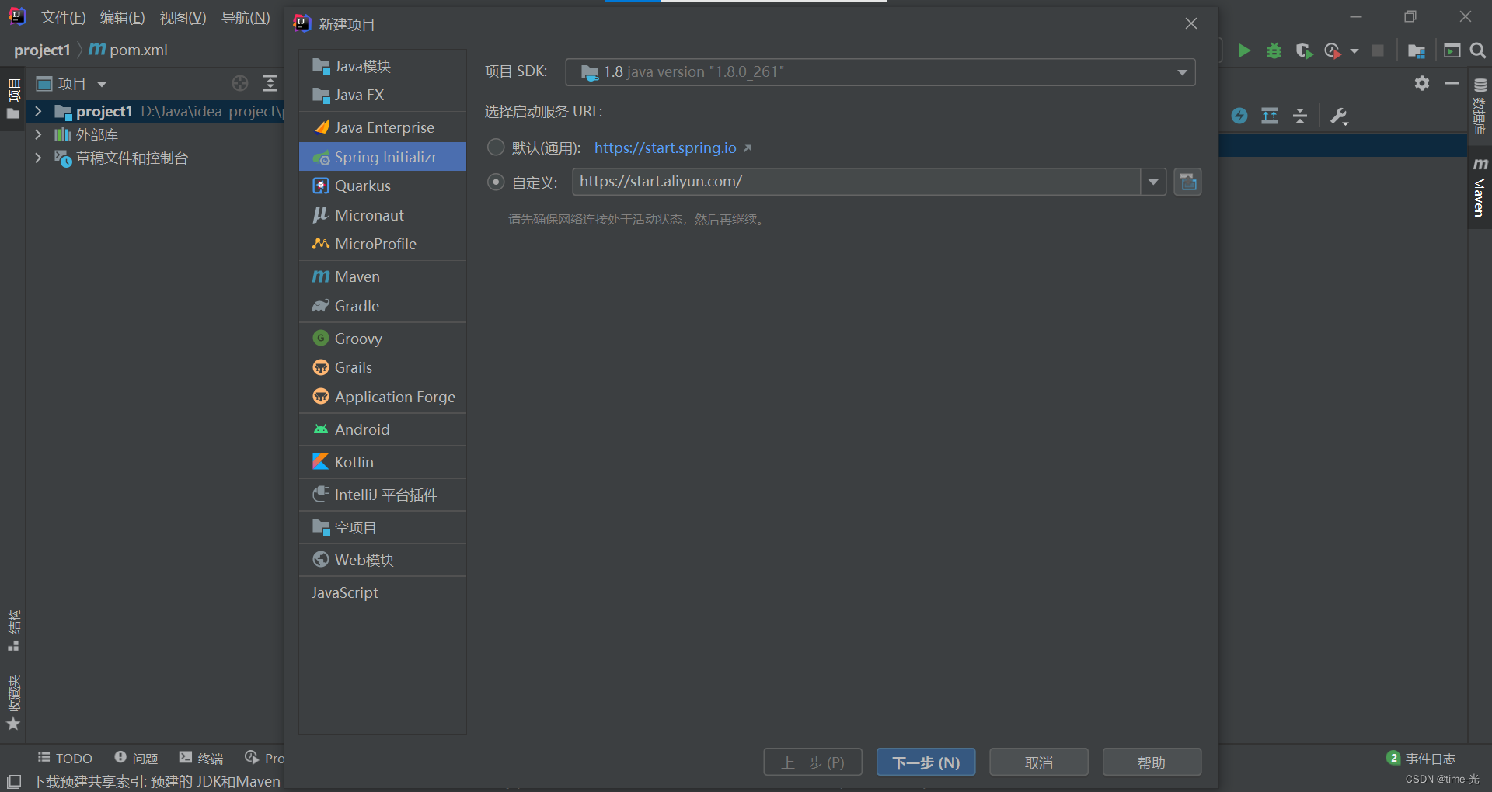Select JavaScript project type
Image resolution: width=1492 pixels, height=792 pixels.
[382, 592]
